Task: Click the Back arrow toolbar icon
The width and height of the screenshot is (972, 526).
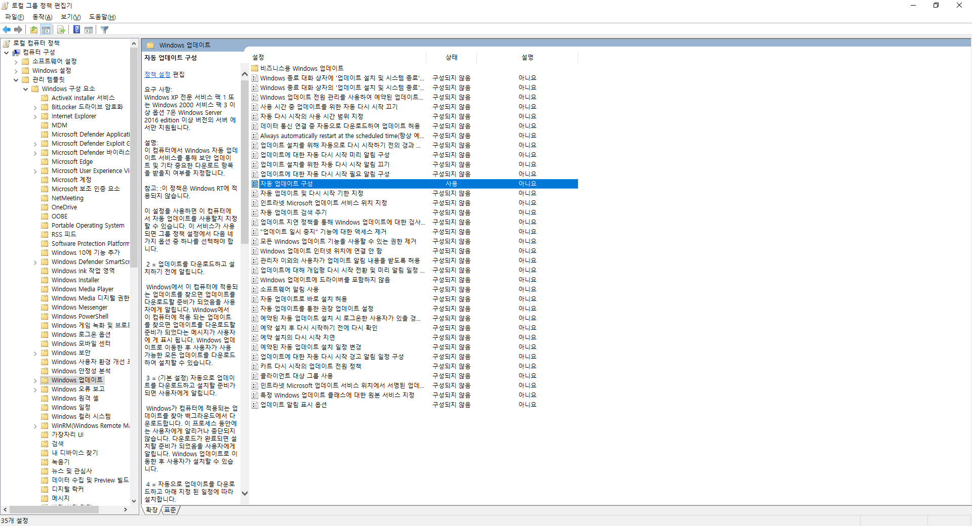Action: (7, 30)
